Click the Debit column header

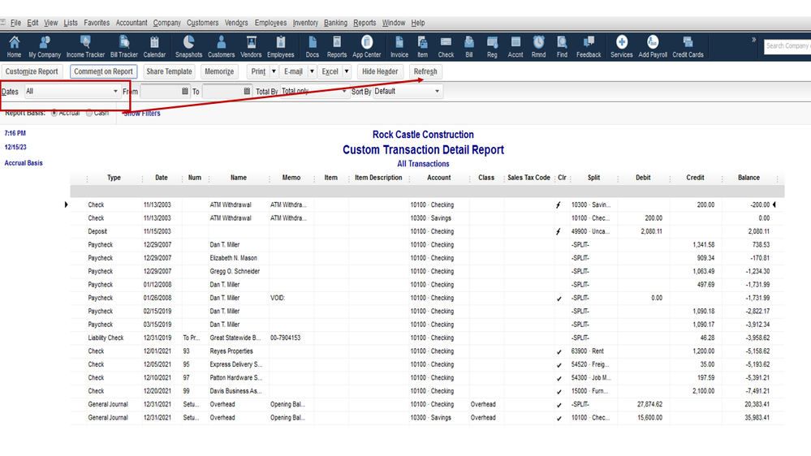click(643, 178)
